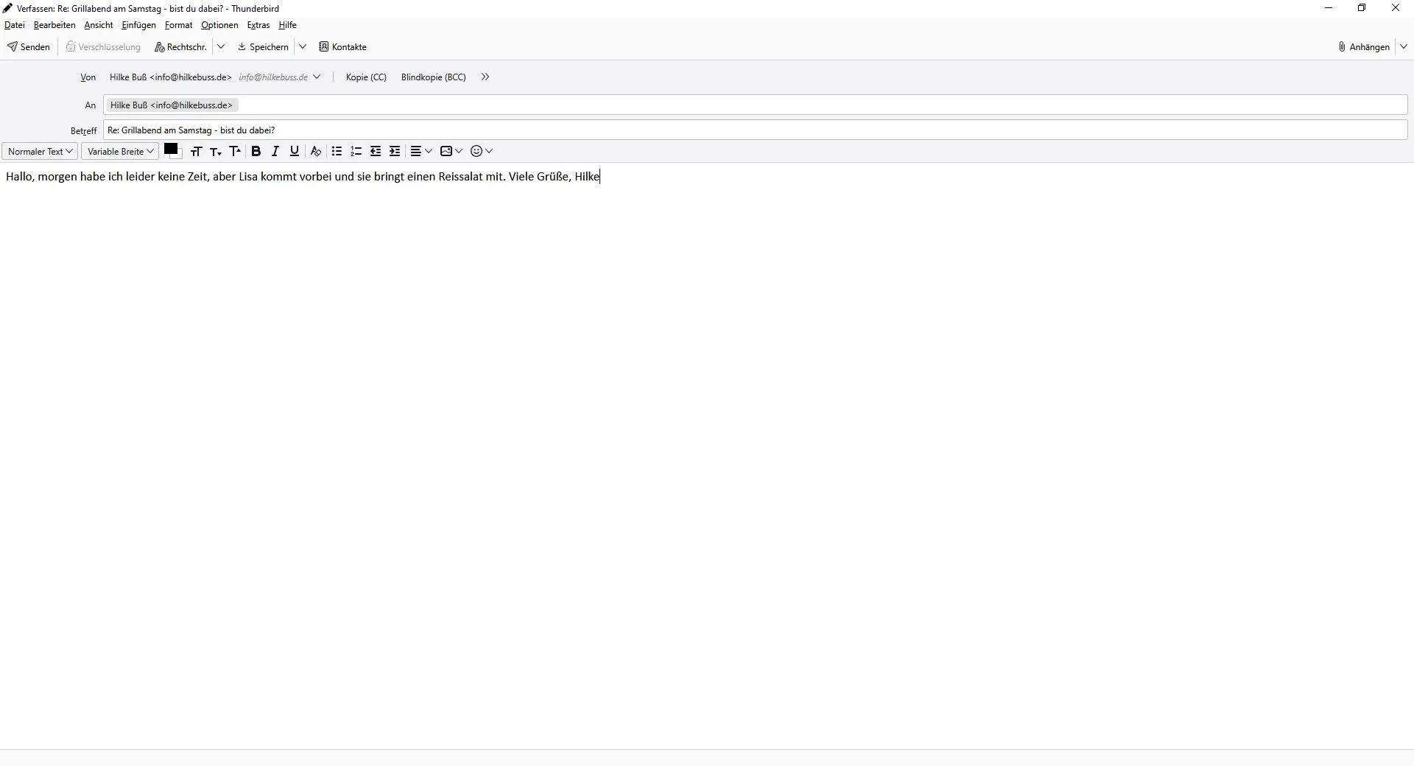Show more address field options chevron
Image resolution: width=1414 pixels, height=766 pixels.
tap(485, 77)
